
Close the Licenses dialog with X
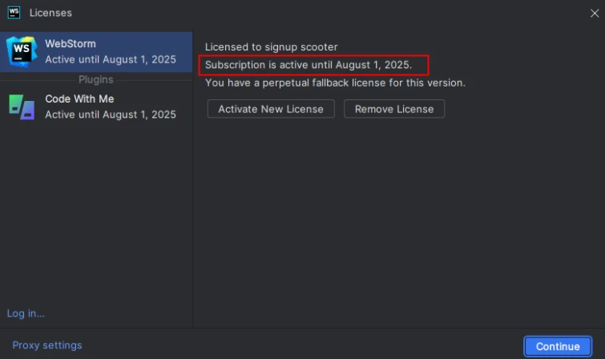click(595, 13)
